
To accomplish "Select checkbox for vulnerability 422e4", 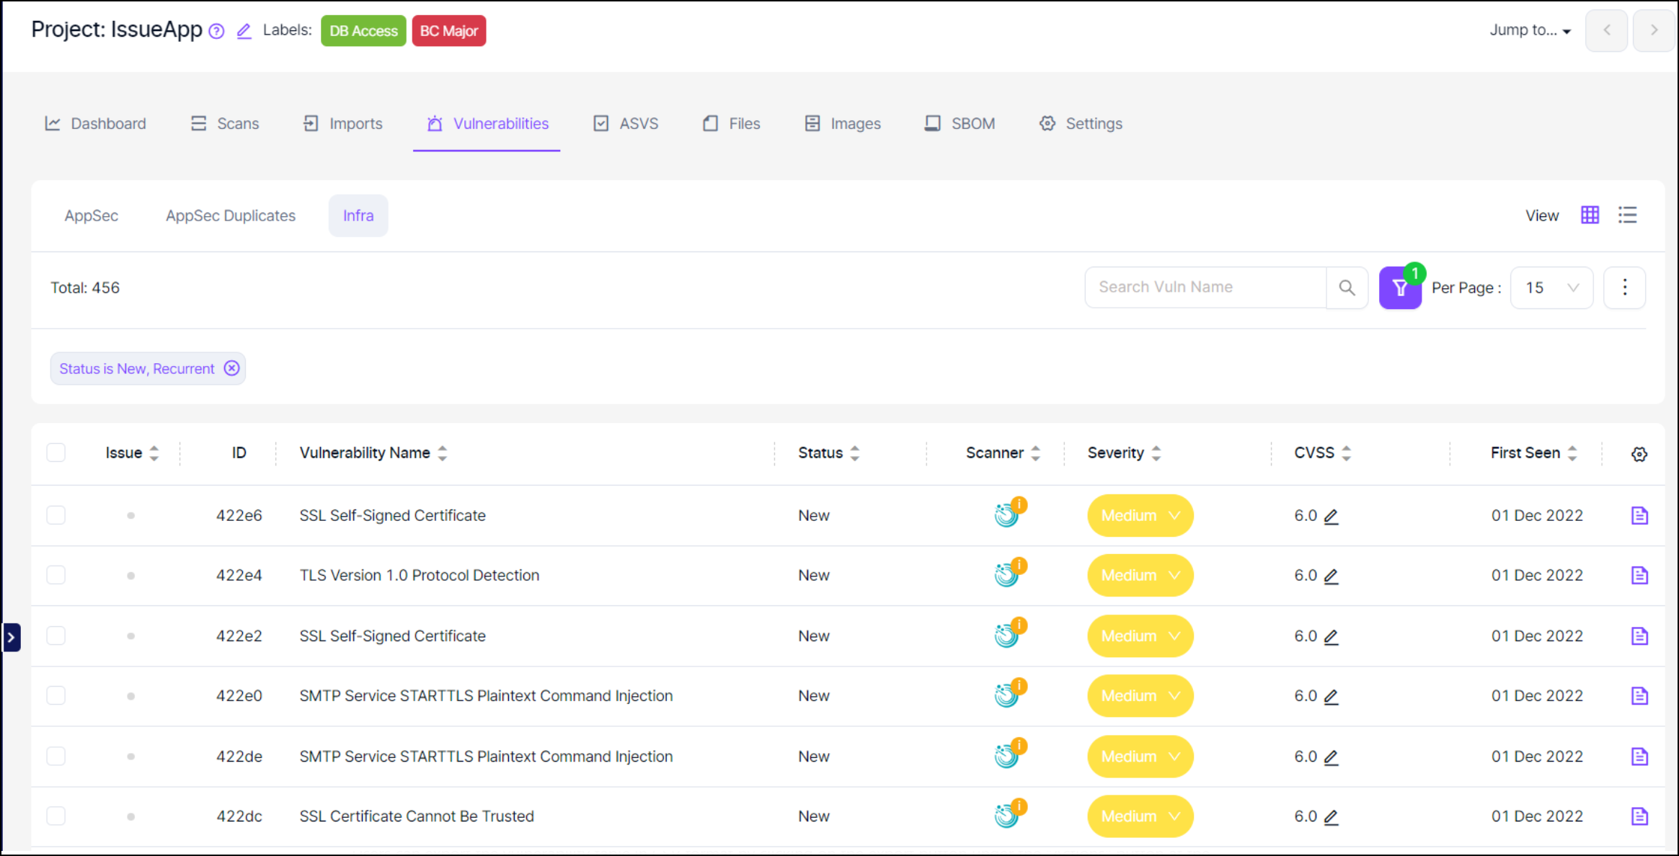I will pyautogui.click(x=56, y=575).
